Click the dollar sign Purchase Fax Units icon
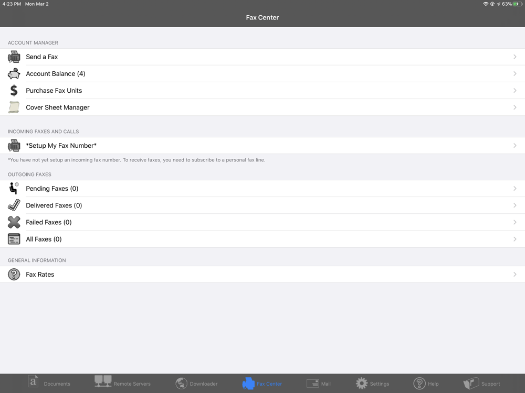525x393 pixels. tap(14, 91)
